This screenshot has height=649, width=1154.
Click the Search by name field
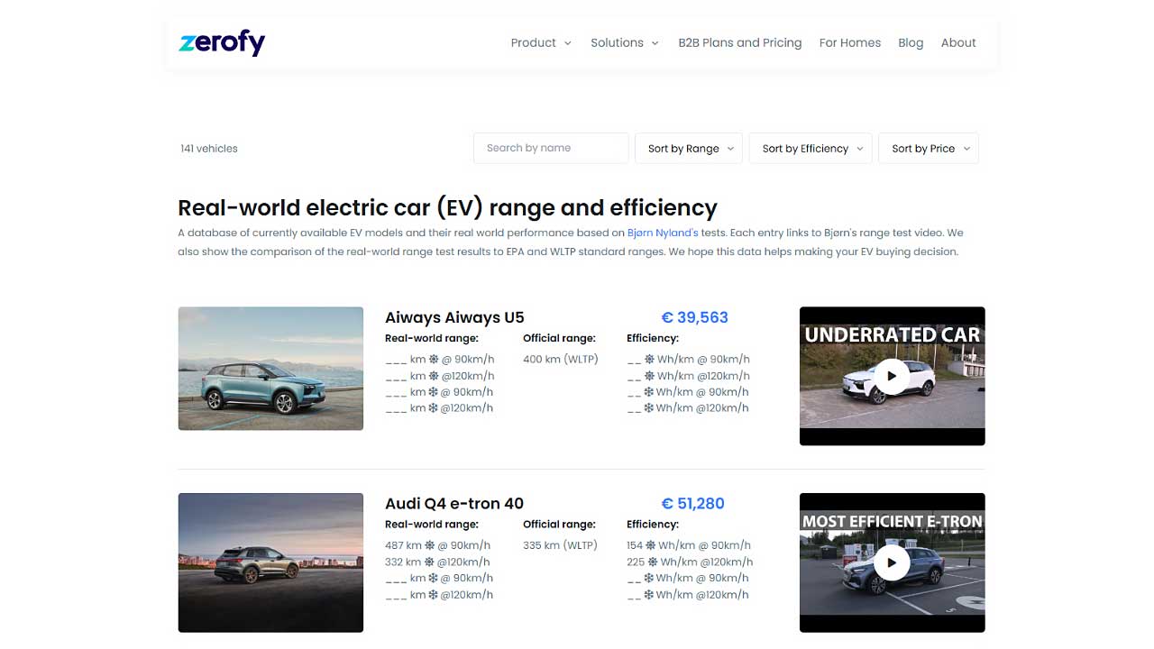550,148
